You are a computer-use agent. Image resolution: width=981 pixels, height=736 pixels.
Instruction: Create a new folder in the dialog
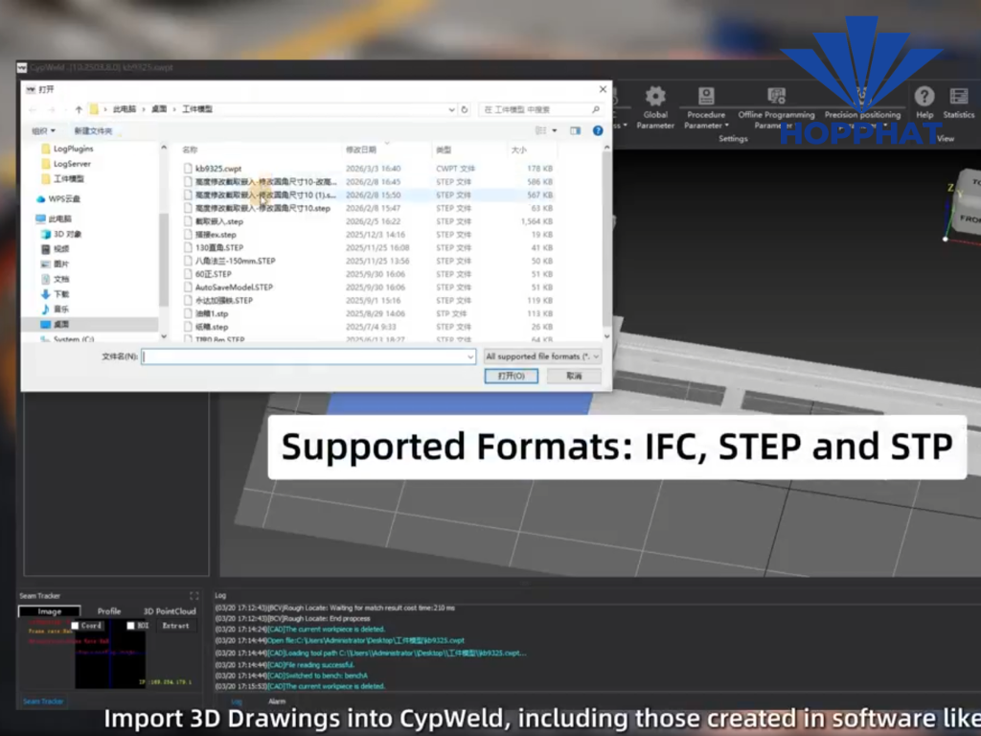click(93, 130)
